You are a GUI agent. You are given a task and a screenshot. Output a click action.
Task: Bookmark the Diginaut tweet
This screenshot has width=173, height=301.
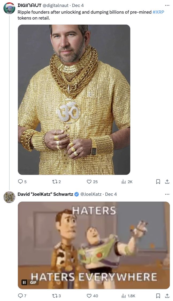pos(158,182)
